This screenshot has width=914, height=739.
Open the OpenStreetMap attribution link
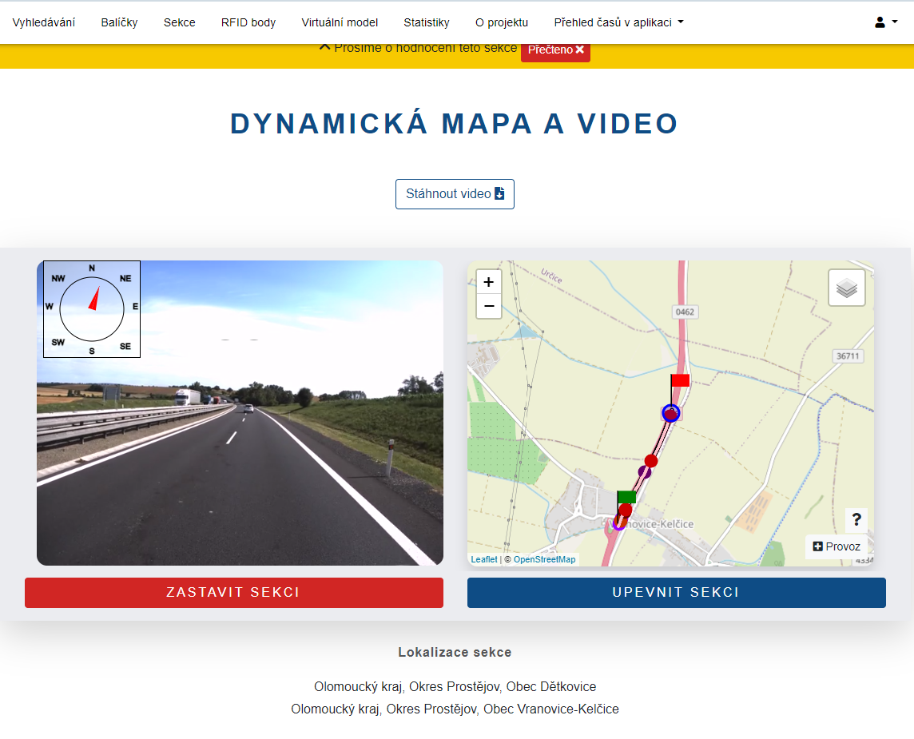tap(544, 559)
